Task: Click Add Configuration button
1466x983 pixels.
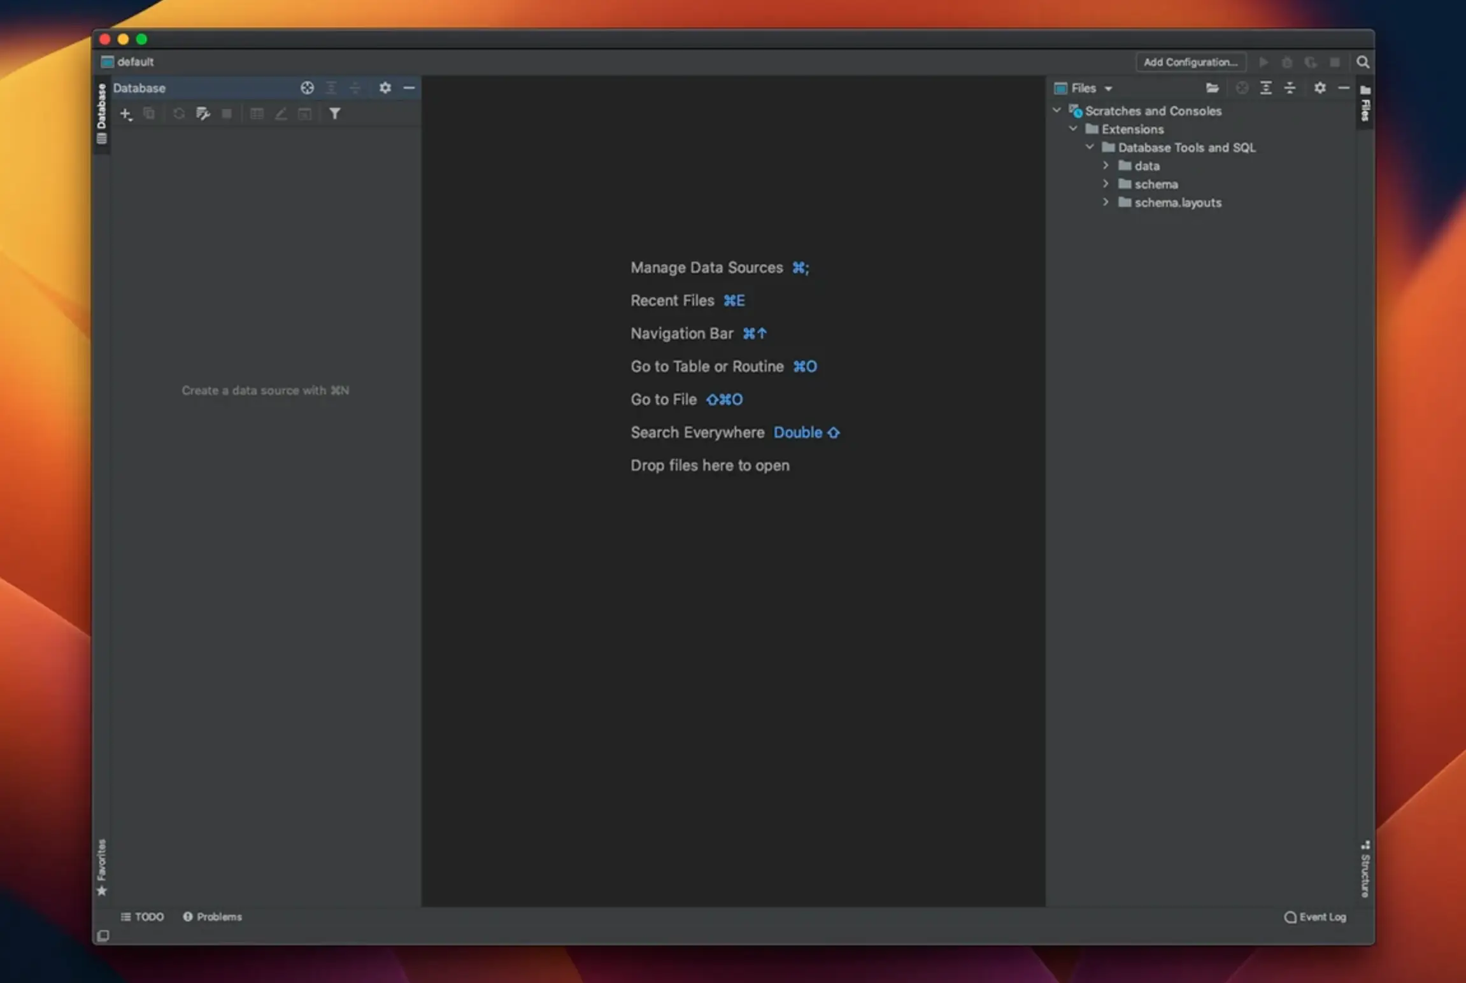Action: (x=1190, y=62)
